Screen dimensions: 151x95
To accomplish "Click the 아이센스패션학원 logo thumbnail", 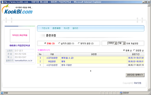I will [x=20, y=36].
